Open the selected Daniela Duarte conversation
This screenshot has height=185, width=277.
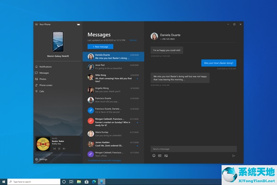pos(114,56)
